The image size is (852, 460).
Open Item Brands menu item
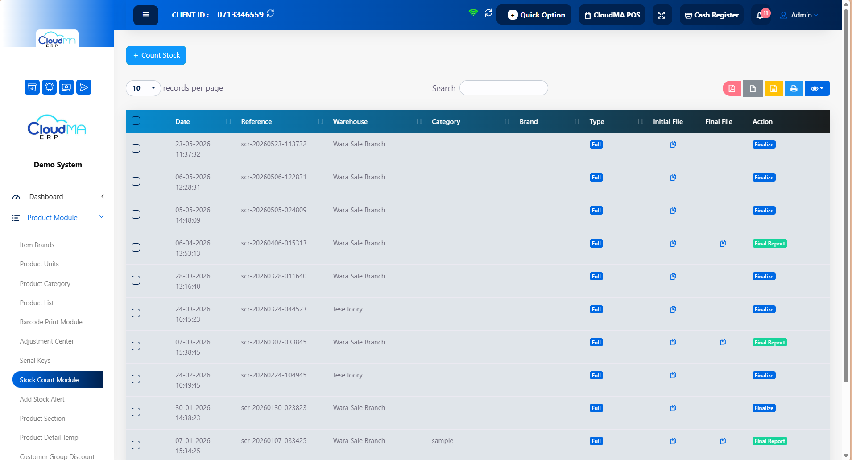[x=37, y=245]
